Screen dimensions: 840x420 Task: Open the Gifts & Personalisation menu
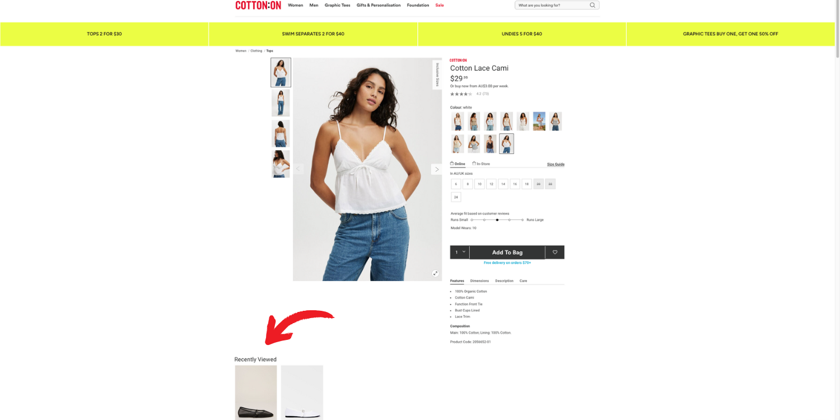pyautogui.click(x=379, y=5)
